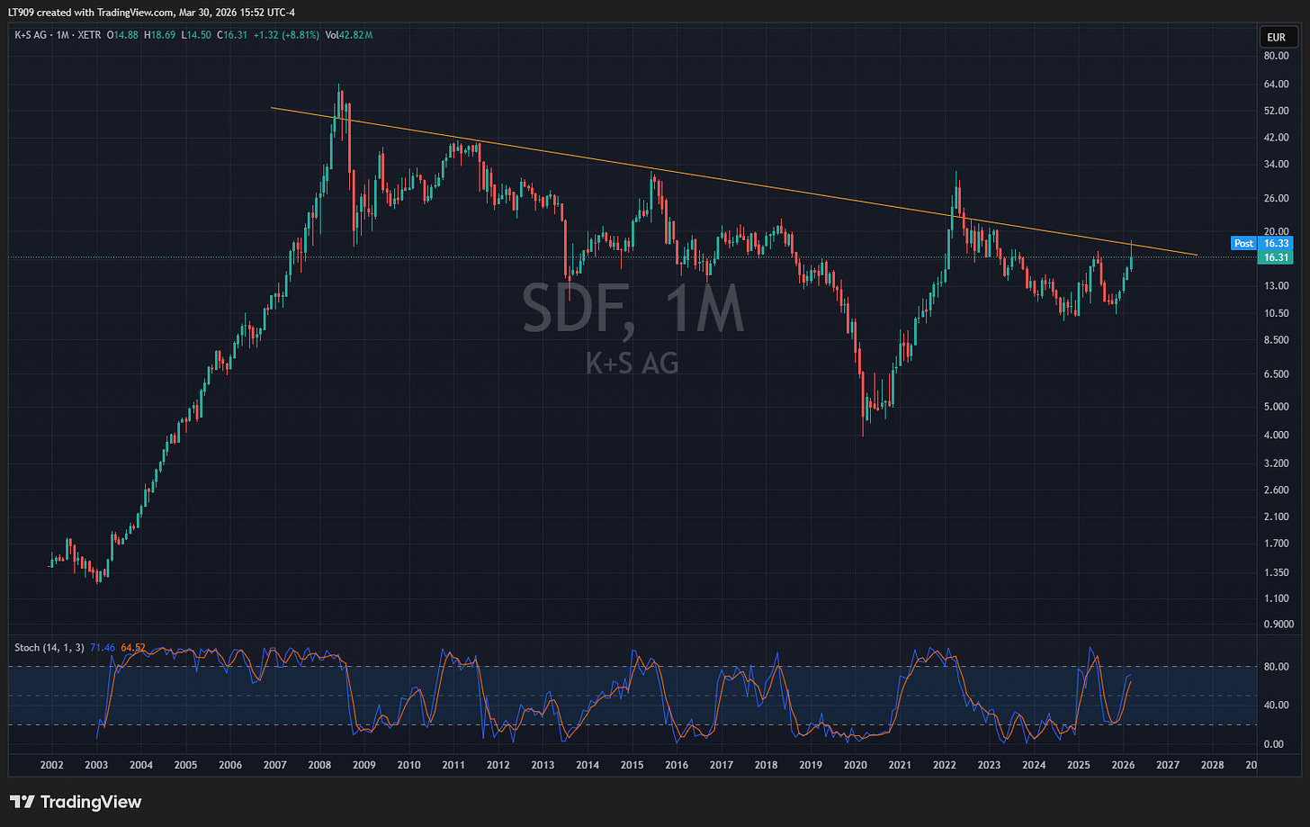
Task: Click the L14.50 low value
Action: tap(196, 35)
